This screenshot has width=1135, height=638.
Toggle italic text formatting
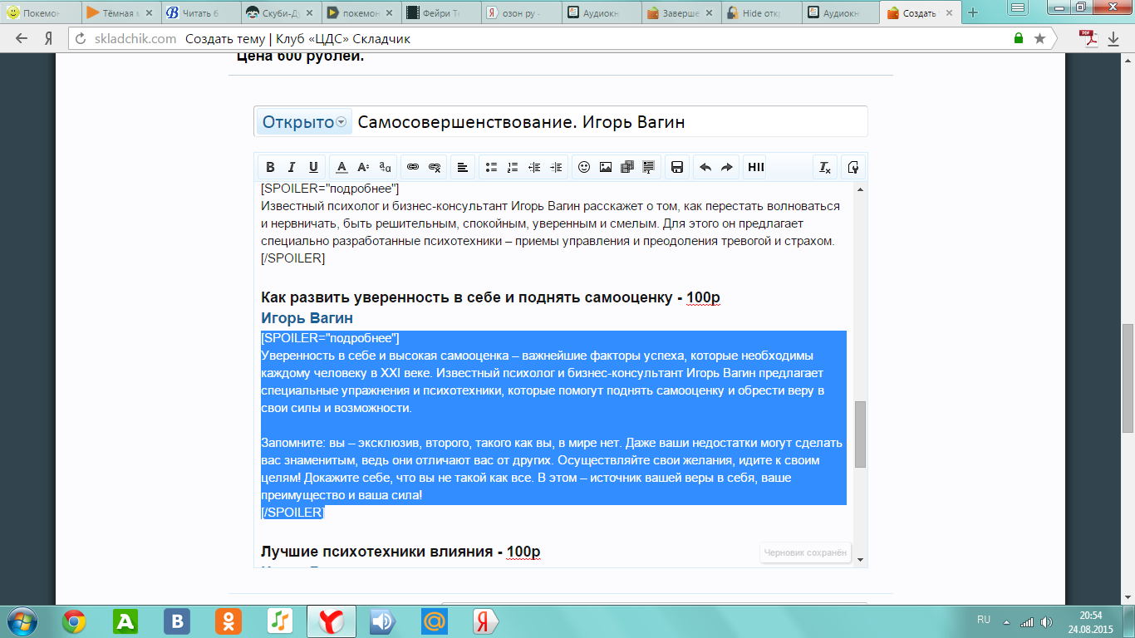[x=292, y=167]
